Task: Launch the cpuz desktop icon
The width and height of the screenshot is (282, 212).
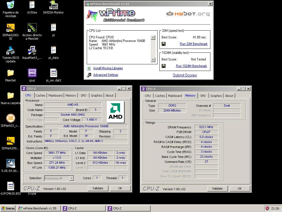Action: 32,73
